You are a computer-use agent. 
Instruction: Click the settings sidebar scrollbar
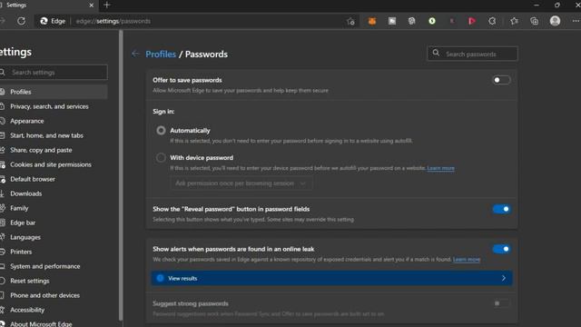pyautogui.click(x=121, y=175)
